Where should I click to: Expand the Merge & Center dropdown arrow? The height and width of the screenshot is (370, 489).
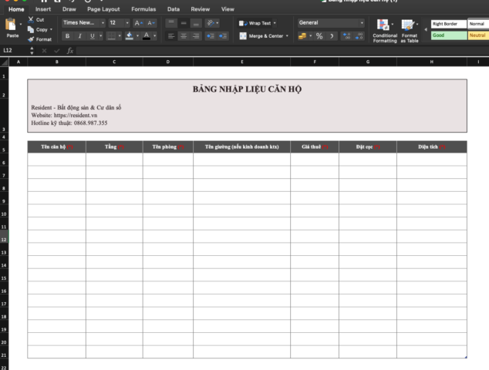pyautogui.click(x=287, y=36)
